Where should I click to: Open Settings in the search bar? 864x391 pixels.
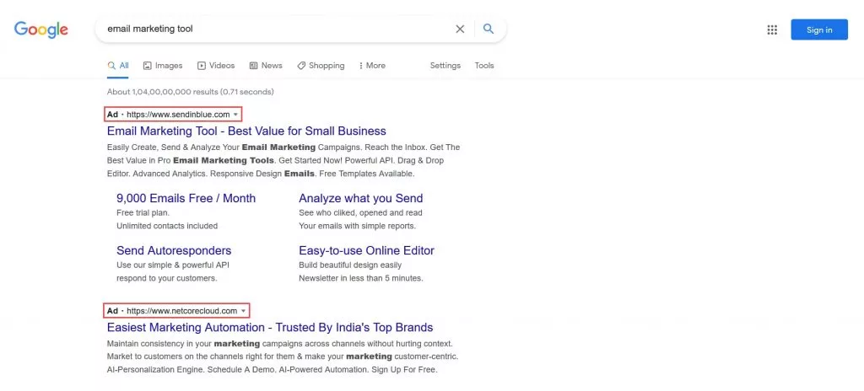click(445, 66)
